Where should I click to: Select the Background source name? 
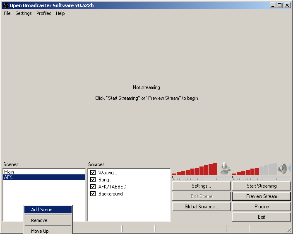tap(110, 194)
